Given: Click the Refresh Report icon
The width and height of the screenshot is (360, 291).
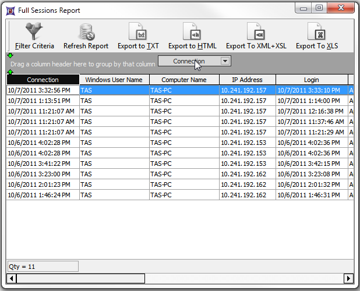Looking at the screenshot, I should coord(86,31).
